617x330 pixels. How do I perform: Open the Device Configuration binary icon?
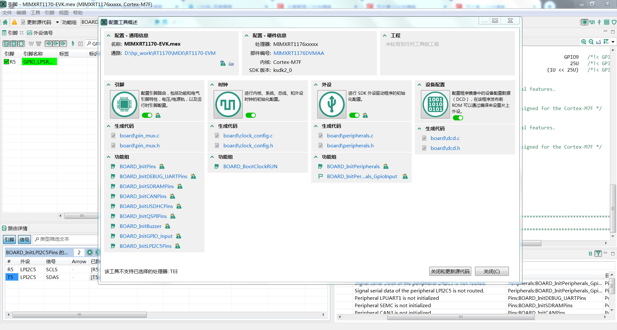[435, 104]
